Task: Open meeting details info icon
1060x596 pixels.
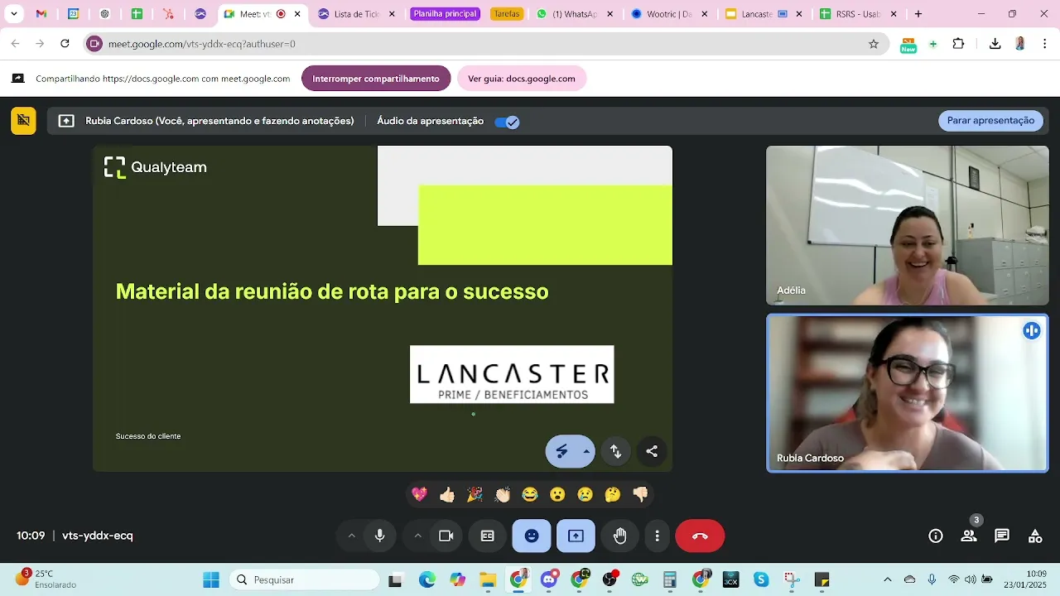Action: (x=936, y=536)
